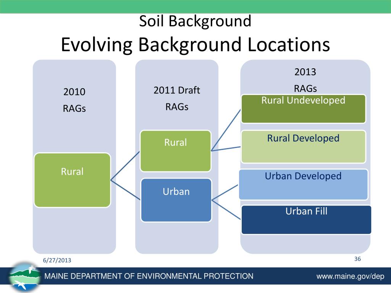Click the Urban Developed box
Image resolution: width=391 pixels, height=293 pixels.
click(303, 185)
